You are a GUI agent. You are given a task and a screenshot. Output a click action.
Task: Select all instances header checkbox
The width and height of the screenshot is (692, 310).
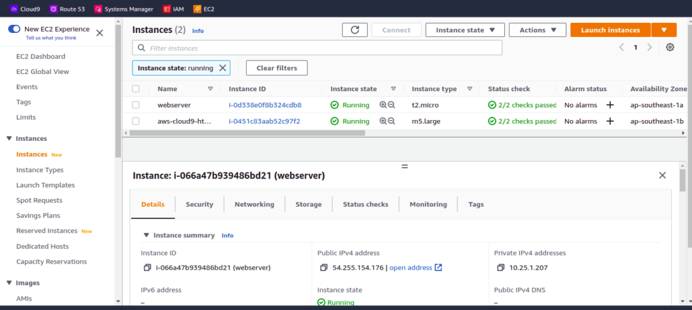(x=136, y=88)
